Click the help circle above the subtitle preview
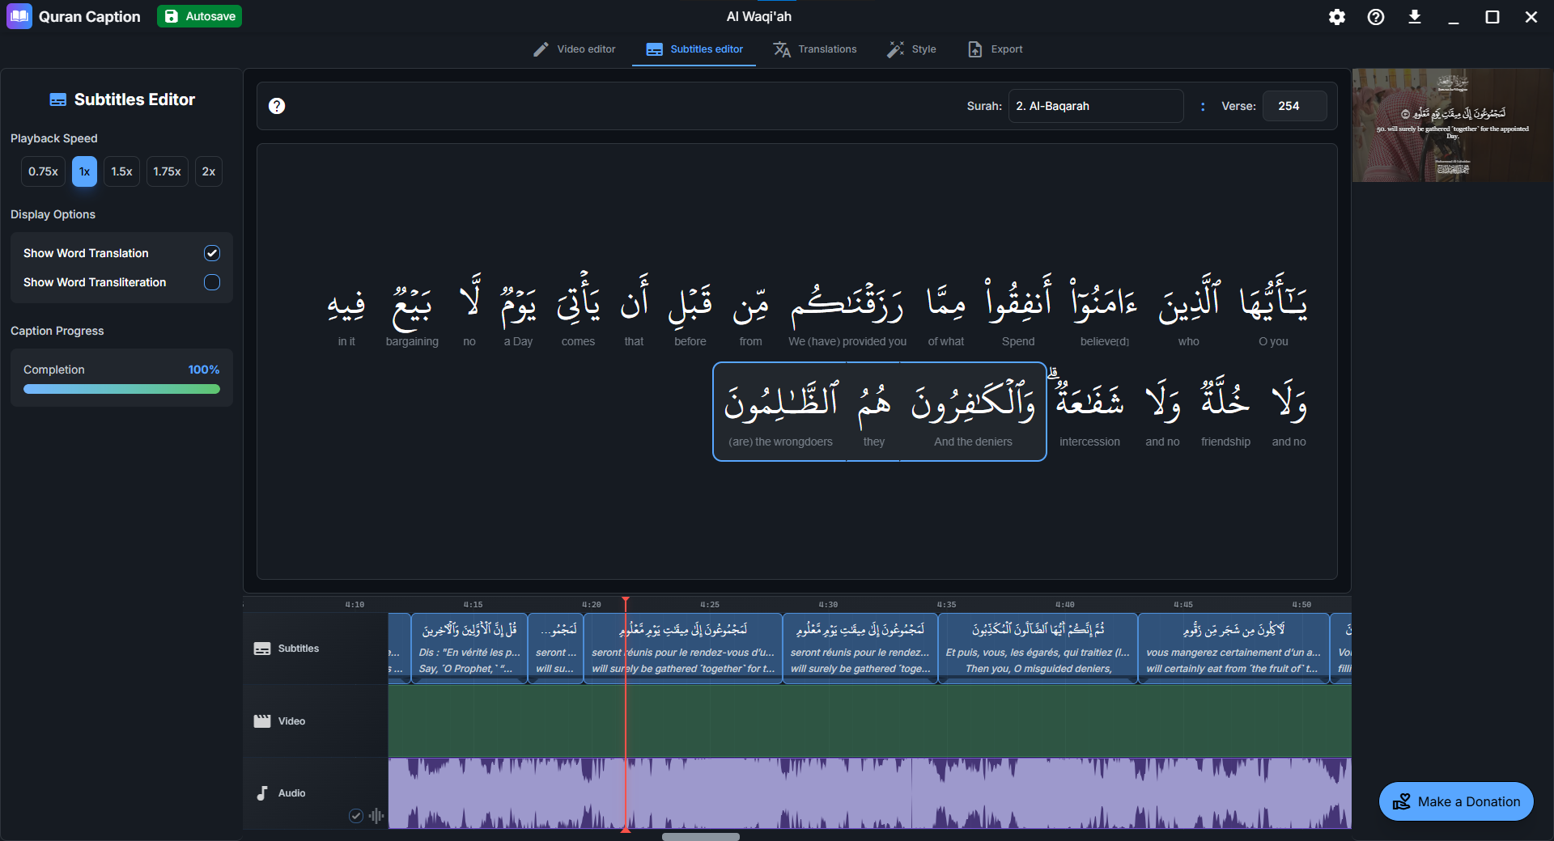The height and width of the screenshot is (841, 1554). [277, 106]
